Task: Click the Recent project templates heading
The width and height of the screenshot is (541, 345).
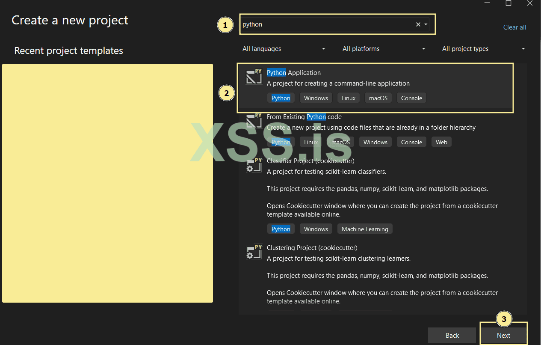Action: [68, 51]
